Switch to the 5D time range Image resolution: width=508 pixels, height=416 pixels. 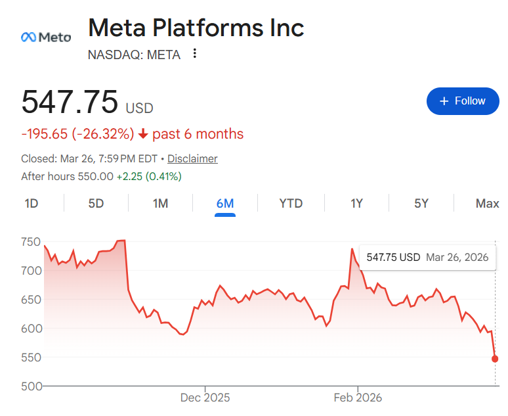pos(96,204)
